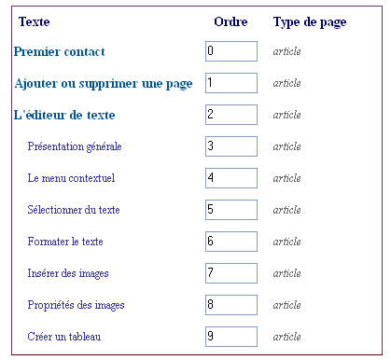The width and height of the screenshot is (391, 360).
Task: Focus the order field containing 8
Action: (x=231, y=305)
